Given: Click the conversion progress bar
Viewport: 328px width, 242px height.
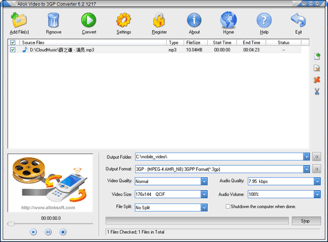Looking at the screenshot, I should tap(197, 221).
